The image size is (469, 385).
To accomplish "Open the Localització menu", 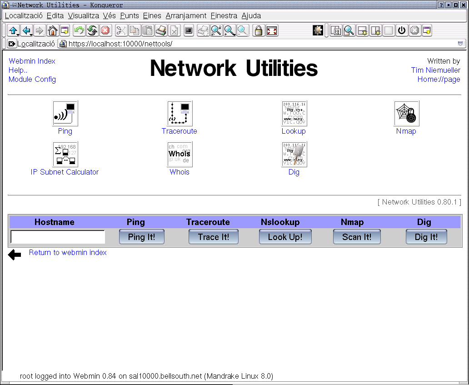I will tap(24, 15).
